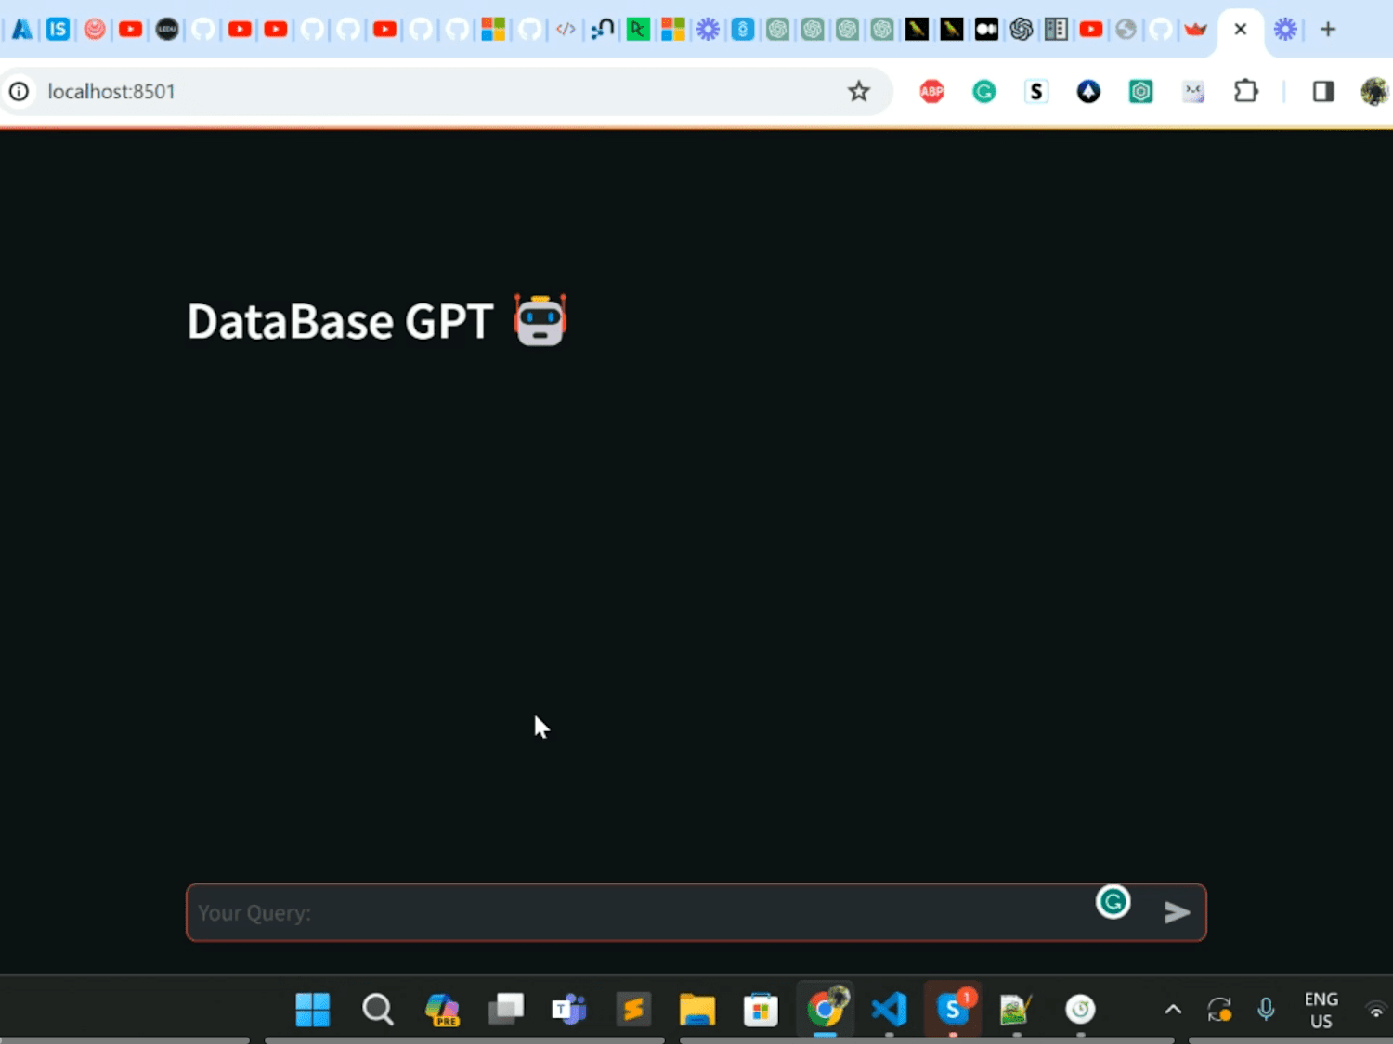Switch to the black OpenAI knot tab
This screenshot has width=1393, height=1044.
pos(1022,29)
